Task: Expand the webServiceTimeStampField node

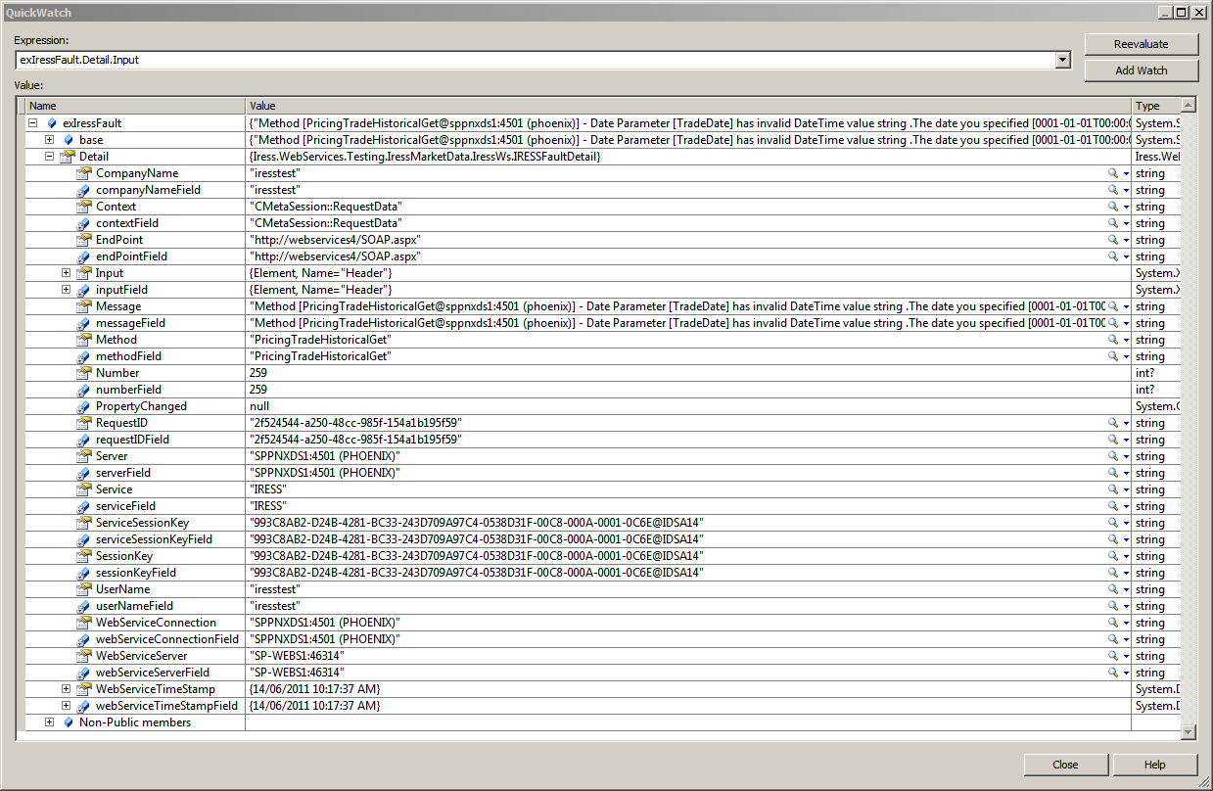Action: pyautogui.click(x=67, y=706)
